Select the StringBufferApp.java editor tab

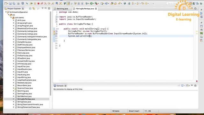85,9
